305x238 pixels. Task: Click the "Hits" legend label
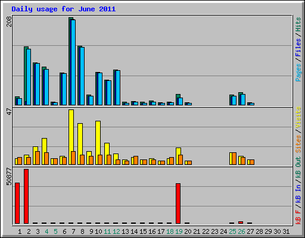pos(298,24)
